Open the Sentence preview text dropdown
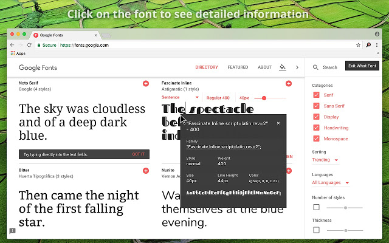Viewport: 389px width, 243px height. tap(180, 97)
